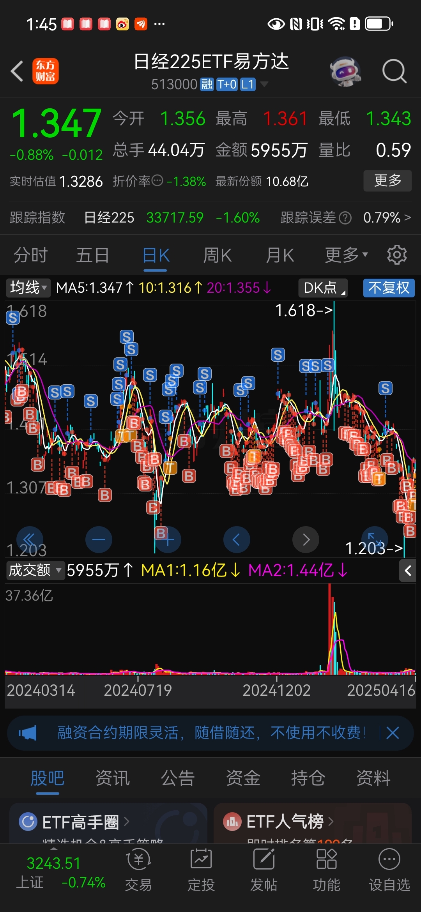
Task: Open 跟踪误差 0.79% details chevron
Action: 407,217
